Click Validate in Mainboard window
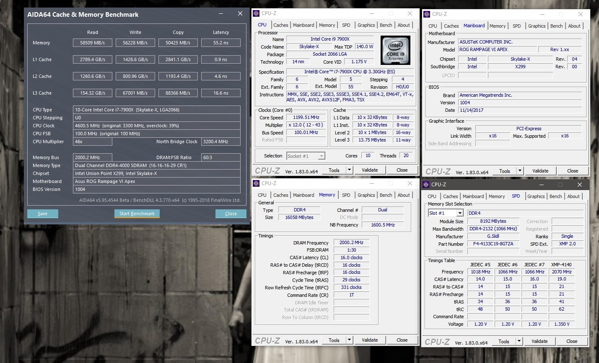Screen dimensions: 599x363 540,171
